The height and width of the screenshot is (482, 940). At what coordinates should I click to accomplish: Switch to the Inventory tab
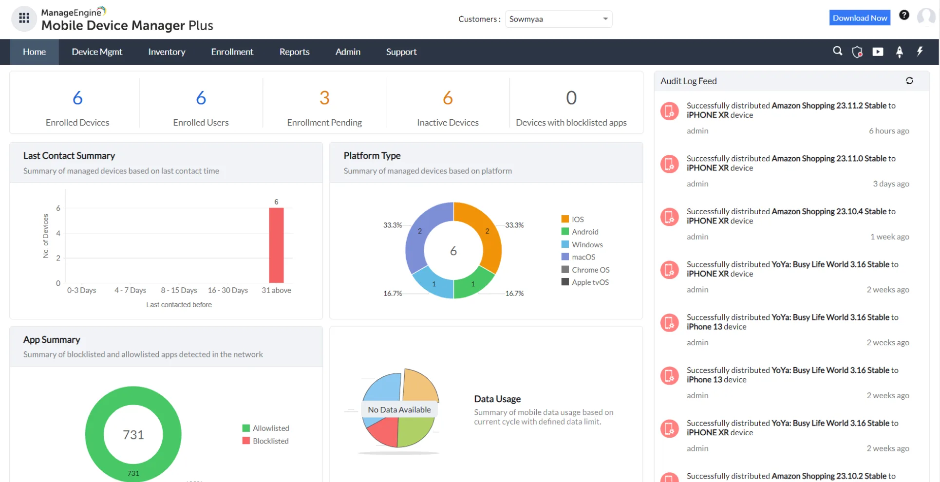coord(167,52)
